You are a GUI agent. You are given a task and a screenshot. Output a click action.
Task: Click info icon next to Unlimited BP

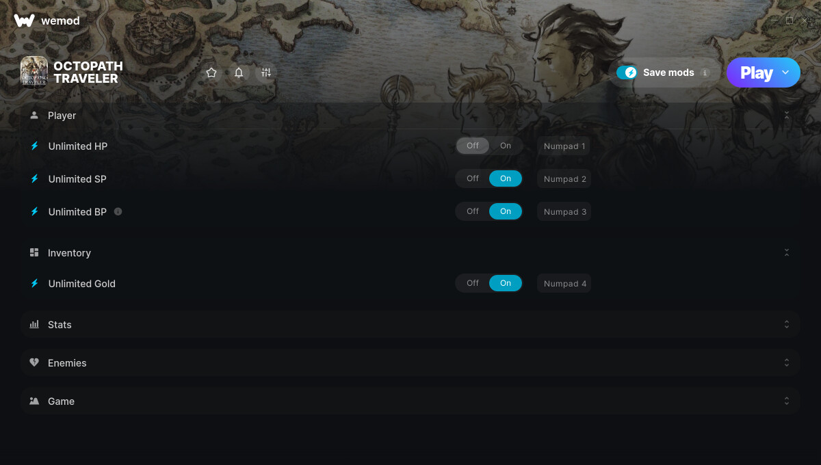(118, 211)
